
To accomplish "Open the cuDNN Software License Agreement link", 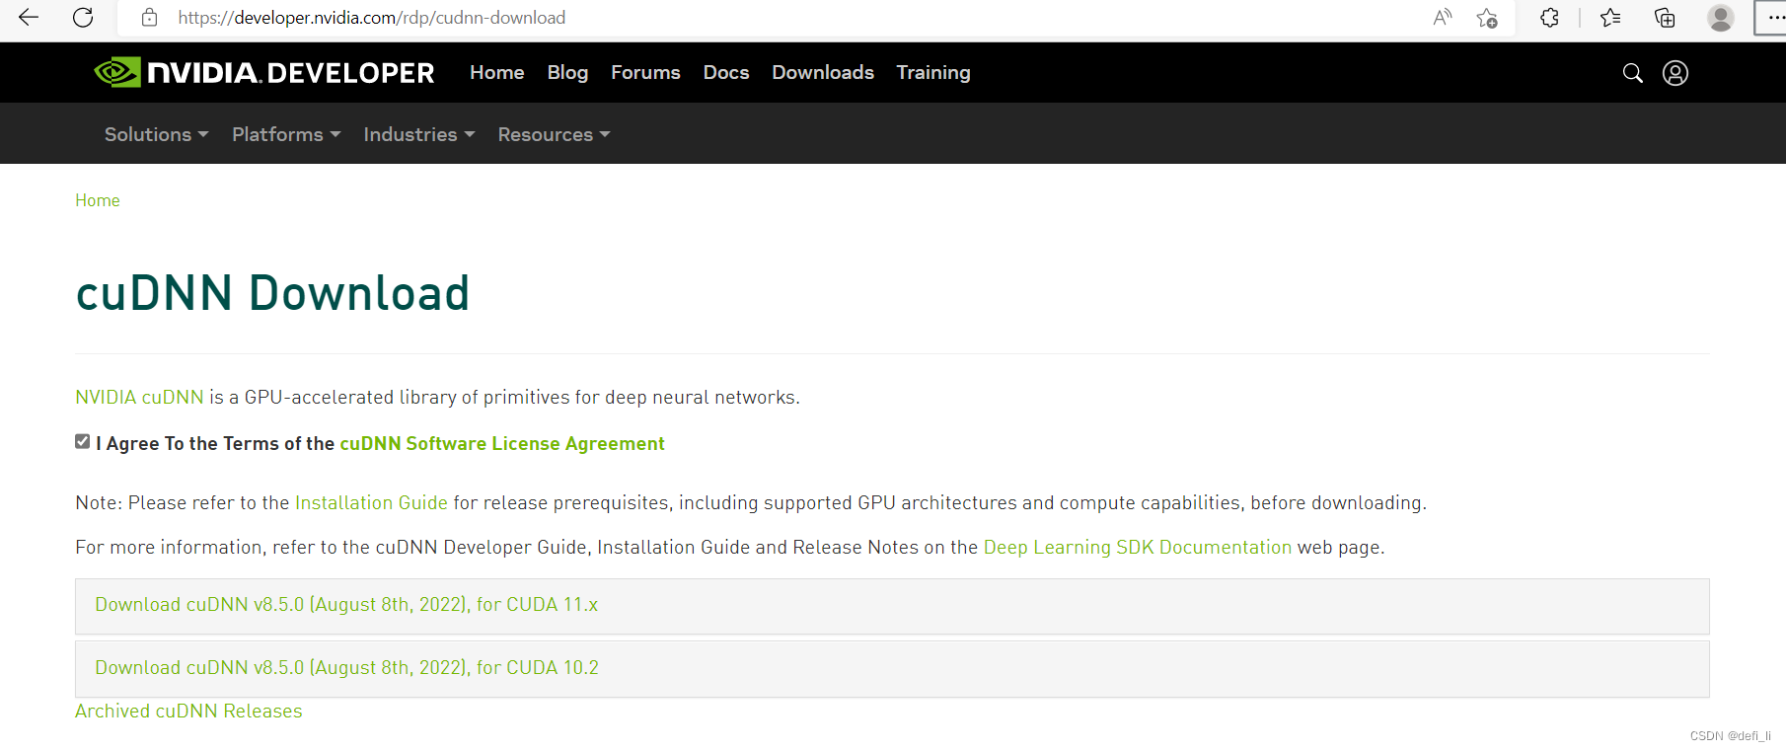I will click(x=502, y=443).
